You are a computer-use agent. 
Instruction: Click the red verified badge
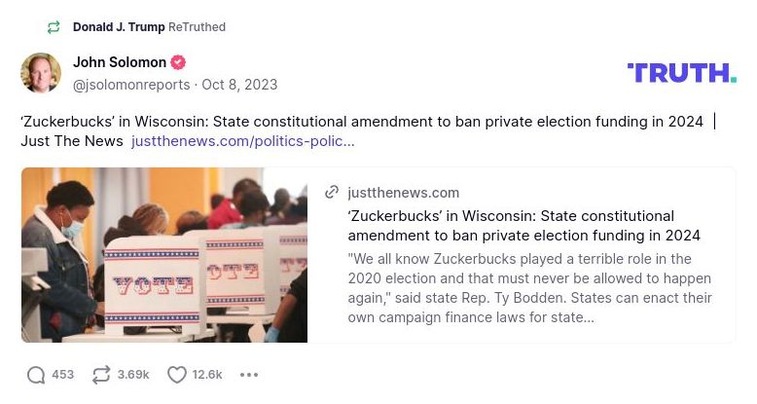tap(178, 62)
